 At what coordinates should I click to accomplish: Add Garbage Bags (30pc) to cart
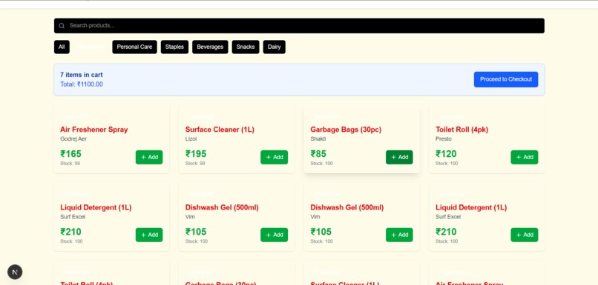tap(399, 157)
